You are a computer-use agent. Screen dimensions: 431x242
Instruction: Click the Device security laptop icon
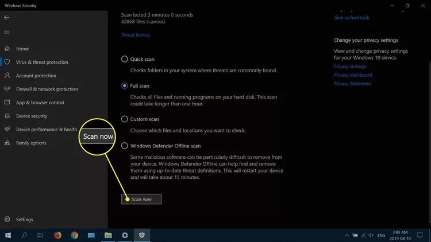(7, 116)
